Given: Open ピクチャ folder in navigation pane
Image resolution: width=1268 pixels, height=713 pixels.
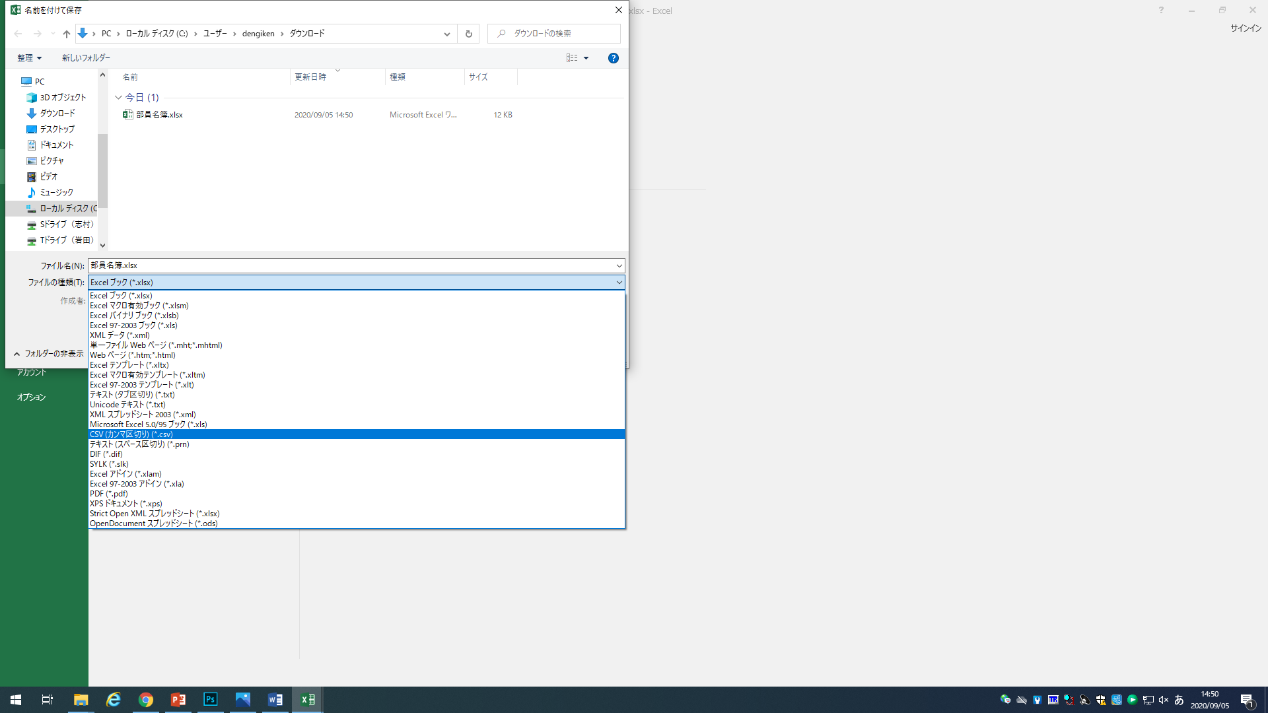Looking at the screenshot, I should 46,160.
